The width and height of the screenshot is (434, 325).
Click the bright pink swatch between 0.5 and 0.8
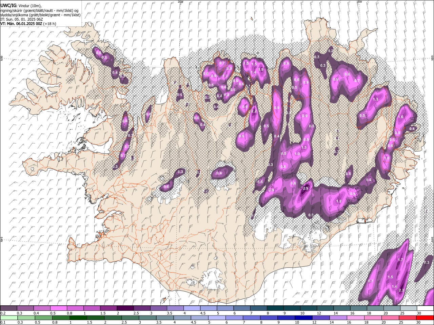58,308
